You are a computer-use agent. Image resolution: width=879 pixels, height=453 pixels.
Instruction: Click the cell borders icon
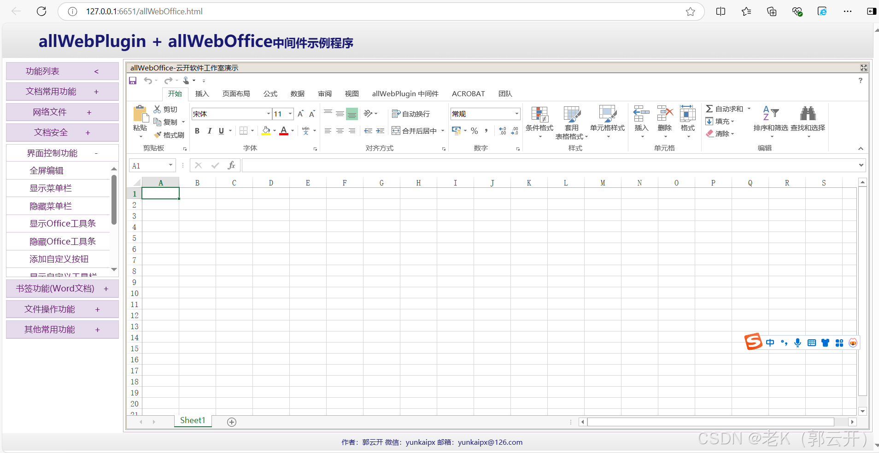pos(244,131)
